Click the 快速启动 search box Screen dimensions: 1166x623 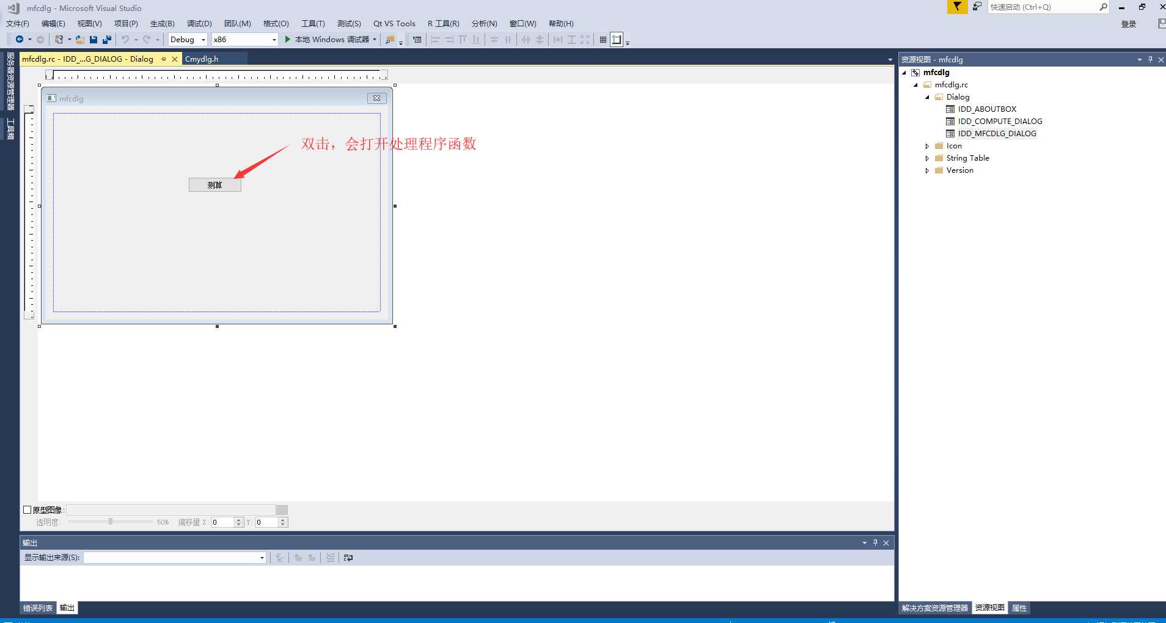1047,7
